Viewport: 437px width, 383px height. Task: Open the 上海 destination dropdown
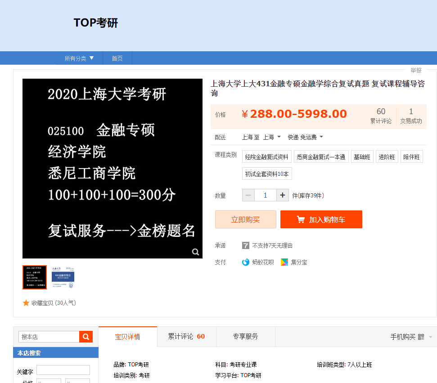coord(272,137)
